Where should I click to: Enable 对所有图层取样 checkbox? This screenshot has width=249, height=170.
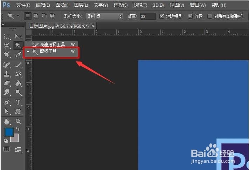pos(210,16)
